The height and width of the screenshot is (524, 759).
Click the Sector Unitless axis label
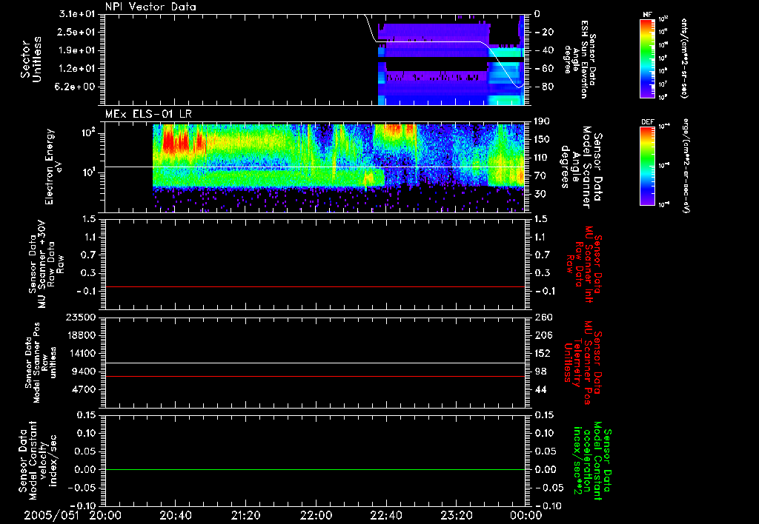31,59
